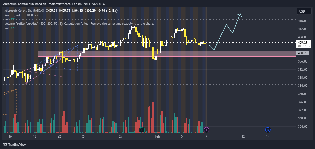Select the Wolfe indicator legend line
Screen dimensions: 315x149
pos(21,15)
